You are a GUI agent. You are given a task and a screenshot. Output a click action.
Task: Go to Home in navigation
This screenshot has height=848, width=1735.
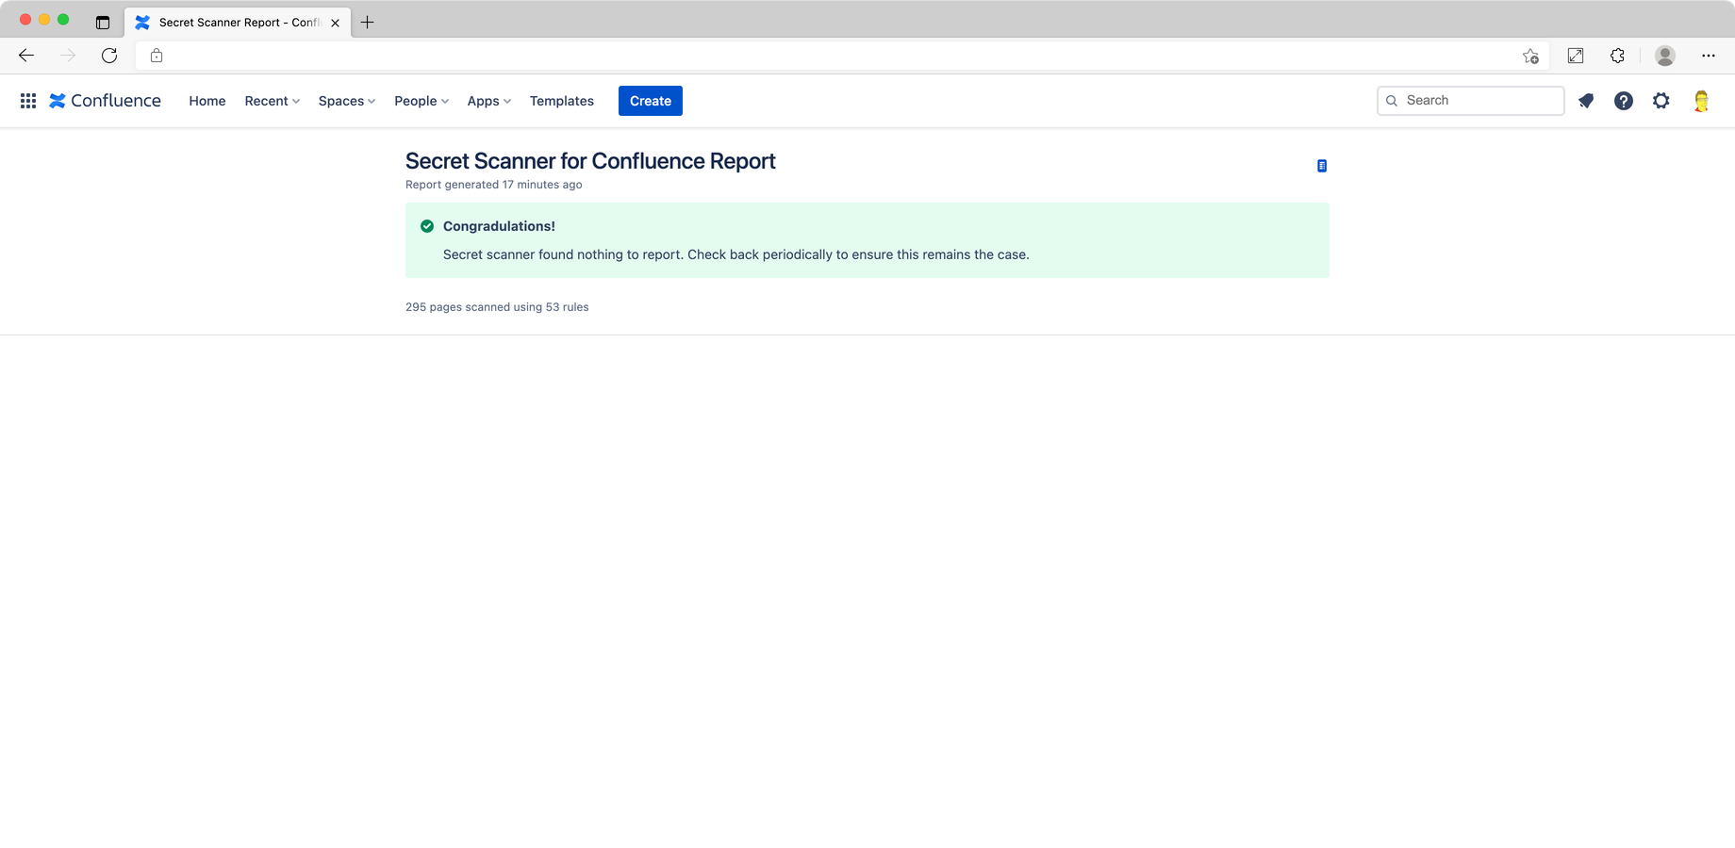[x=207, y=101]
